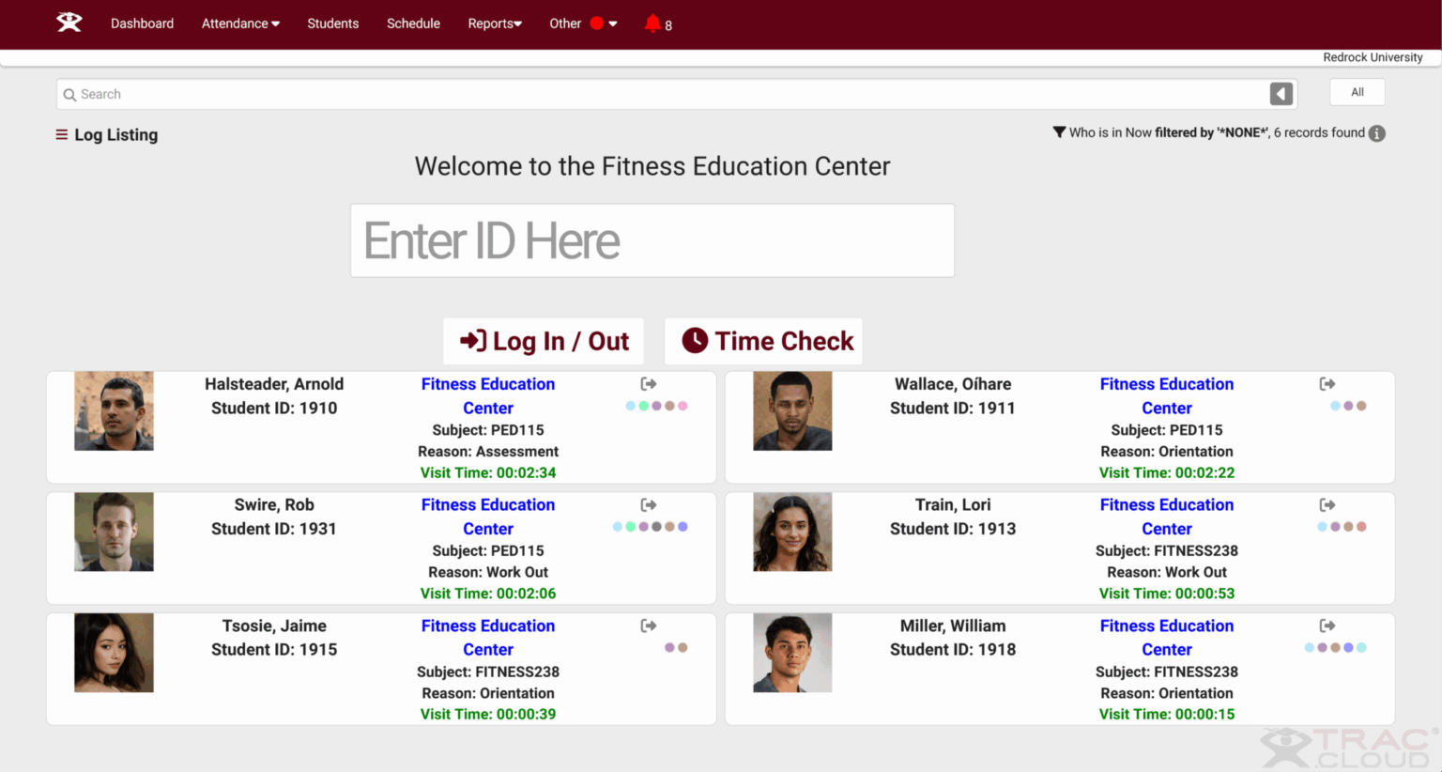
Task: Expand the Attendance dropdown menu
Action: click(x=240, y=23)
